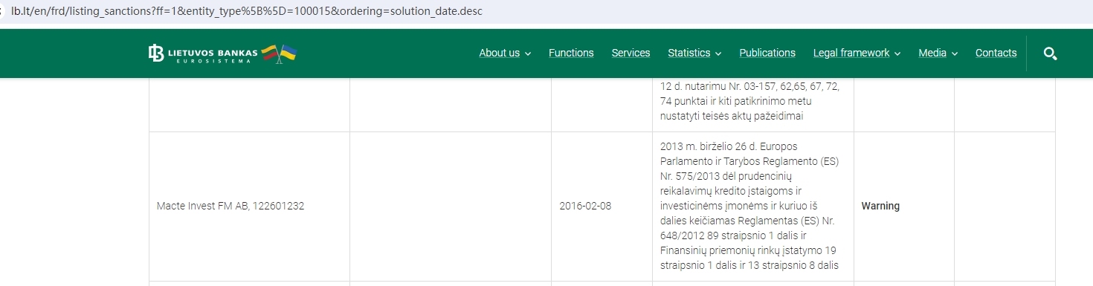Expand the Statistics dropdown chevron
Image resolution: width=1093 pixels, height=286 pixels.
pyautogui.click(x=718, y=53)
